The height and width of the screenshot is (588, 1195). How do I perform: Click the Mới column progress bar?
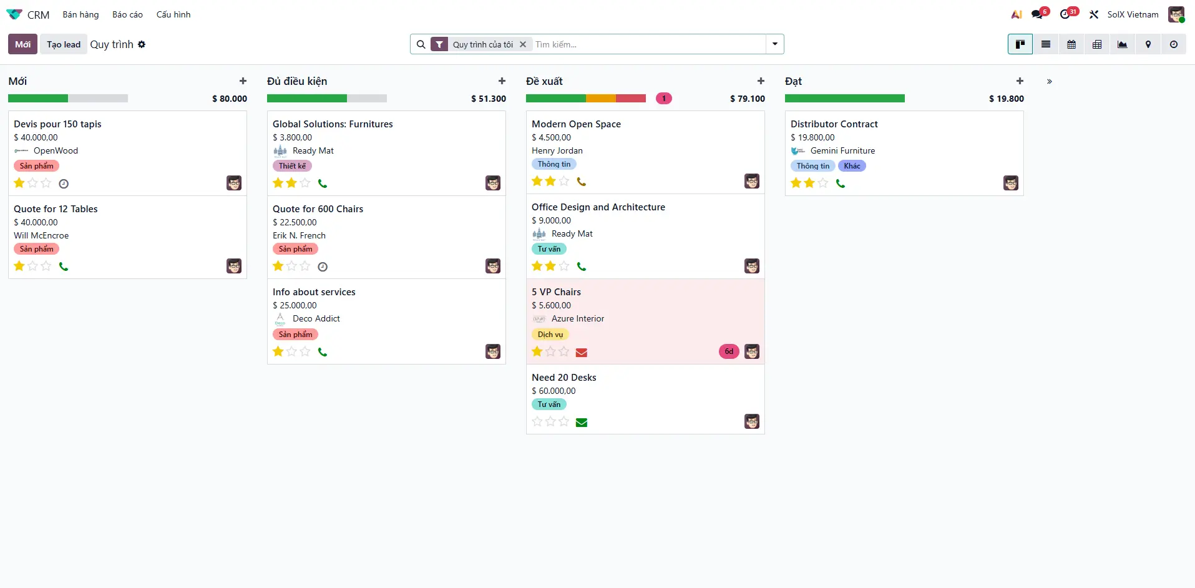pyautogui.click(x=68, y=98)
